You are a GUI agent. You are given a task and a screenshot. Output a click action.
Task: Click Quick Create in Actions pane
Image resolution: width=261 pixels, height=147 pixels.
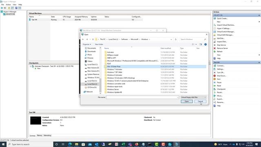(222, 18)
